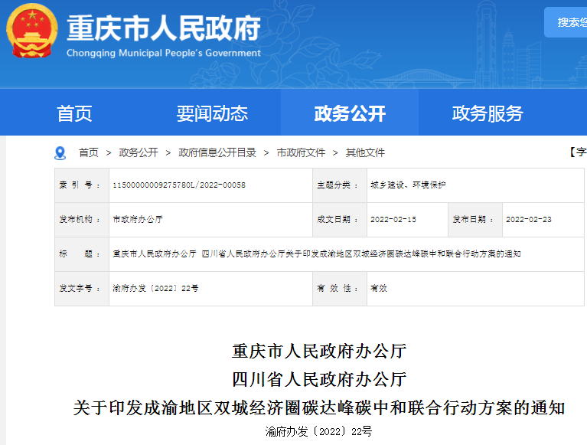Go to the 政务服务 navigation tab
Screen dimensions: 587x445
click(488, 114)
